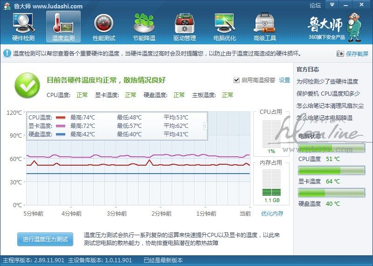Screen dimensions: 373x266
Task: Click the camera icon beside 保存截屏
Action: click(340, 54)
